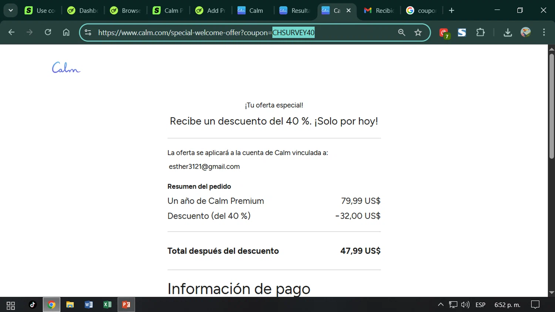The height and width of the screenshot is (312, 555).
Task: Open Excel from the taskbar
Action: click(107, 305)
